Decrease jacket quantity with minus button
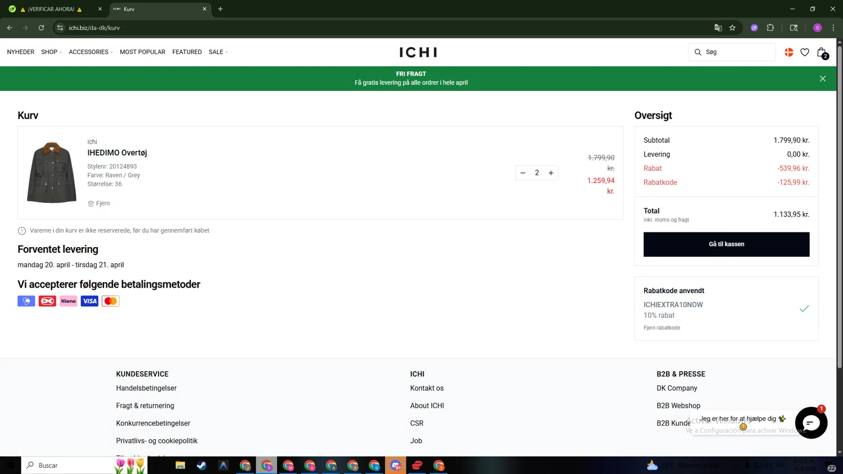843x474 pixels. pyautogui.click(x=523, y=173)
